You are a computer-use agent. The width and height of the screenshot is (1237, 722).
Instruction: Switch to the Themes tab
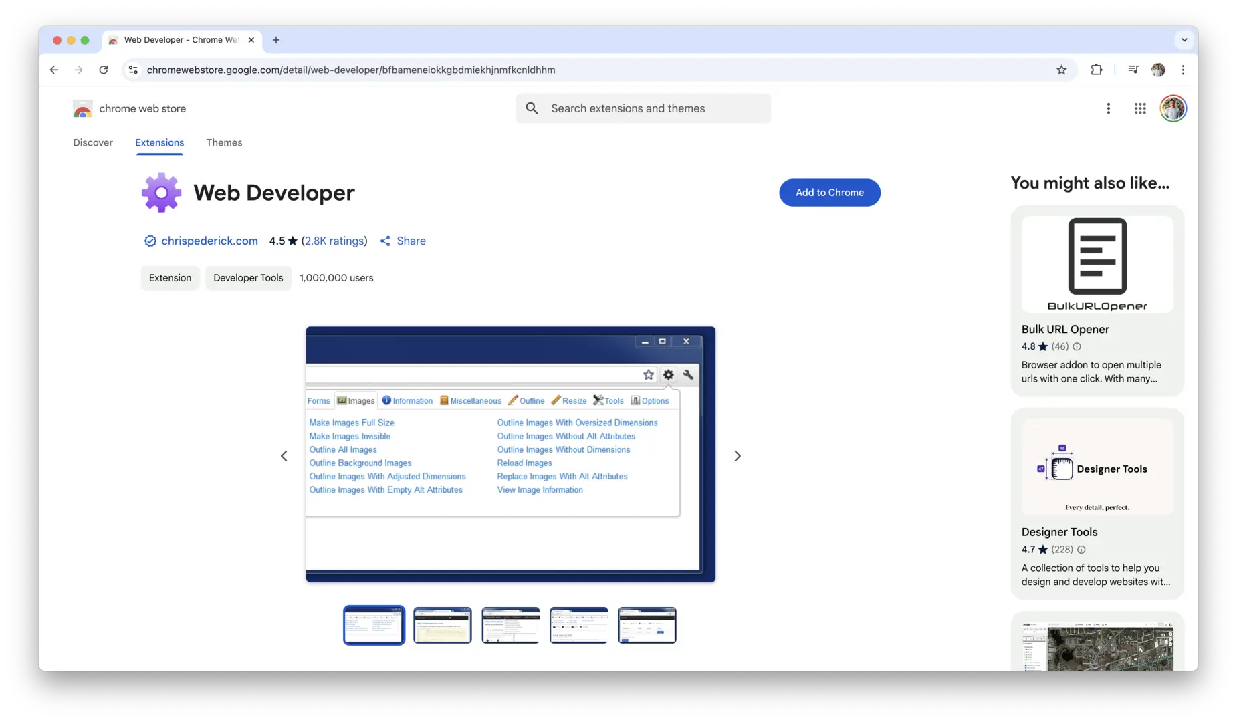point(224,142)
